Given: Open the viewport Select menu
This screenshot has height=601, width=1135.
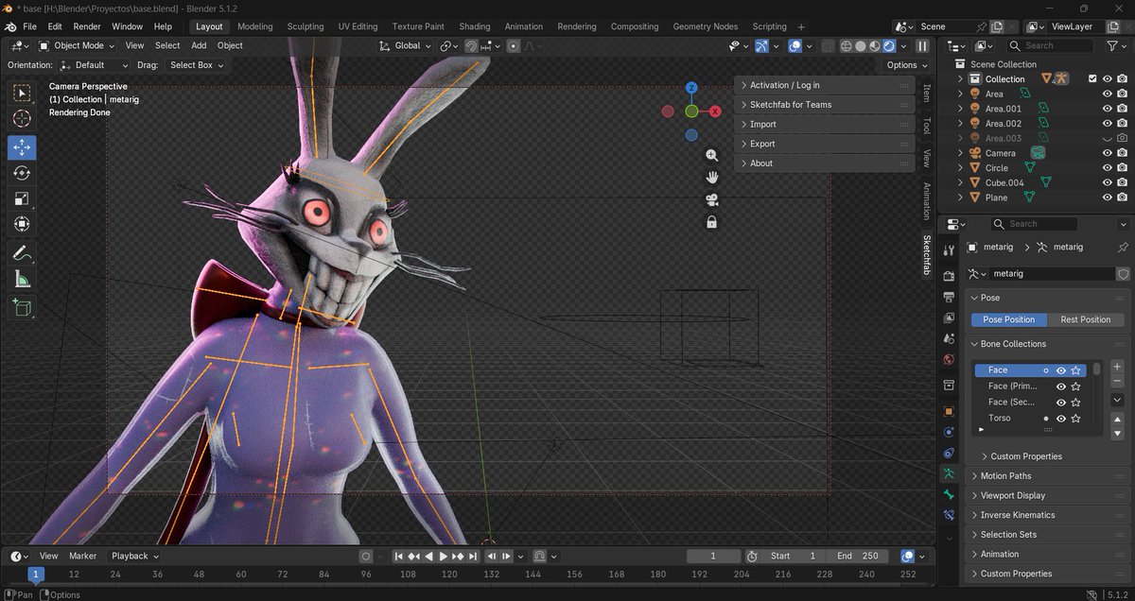Looking at the screenshot, I should (167, 45).
